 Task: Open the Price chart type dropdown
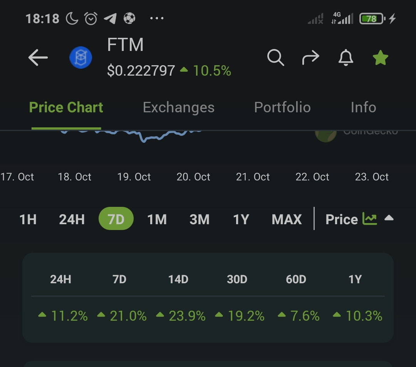359,219
